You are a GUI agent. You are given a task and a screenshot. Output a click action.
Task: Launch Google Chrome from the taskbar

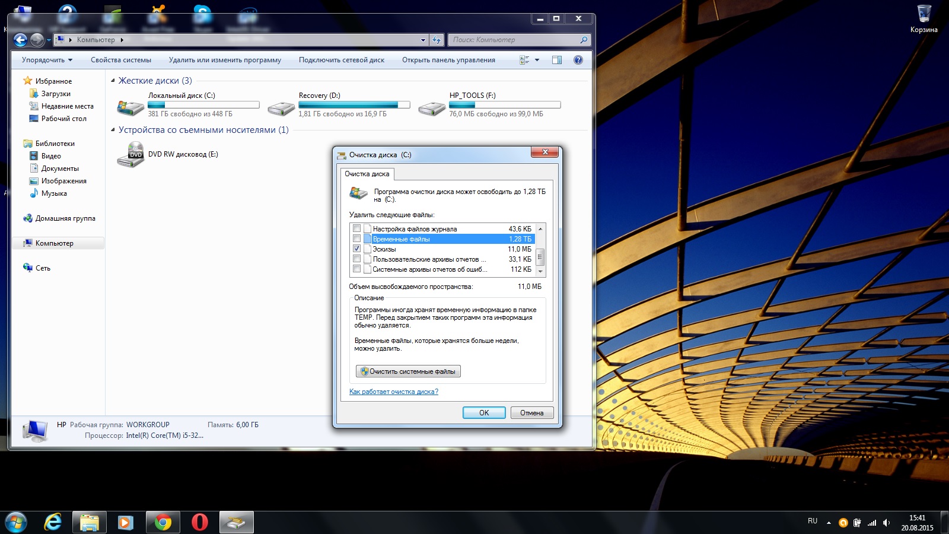(x=163, y=522)
